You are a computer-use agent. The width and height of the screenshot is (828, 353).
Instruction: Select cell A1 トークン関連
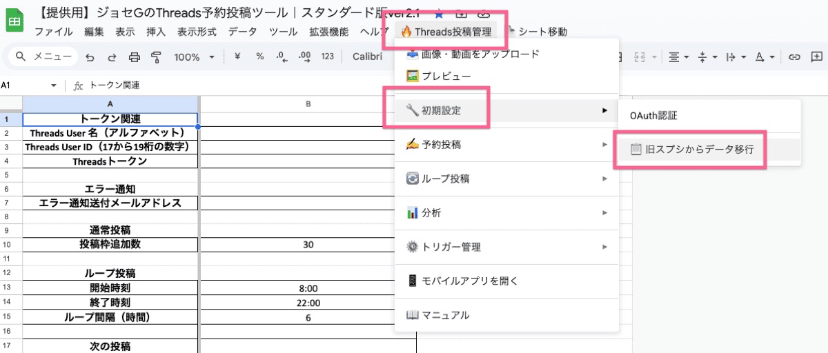(110, 119)
